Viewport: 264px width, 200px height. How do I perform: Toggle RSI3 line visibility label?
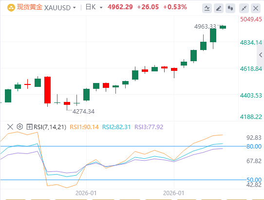point(149,127)
